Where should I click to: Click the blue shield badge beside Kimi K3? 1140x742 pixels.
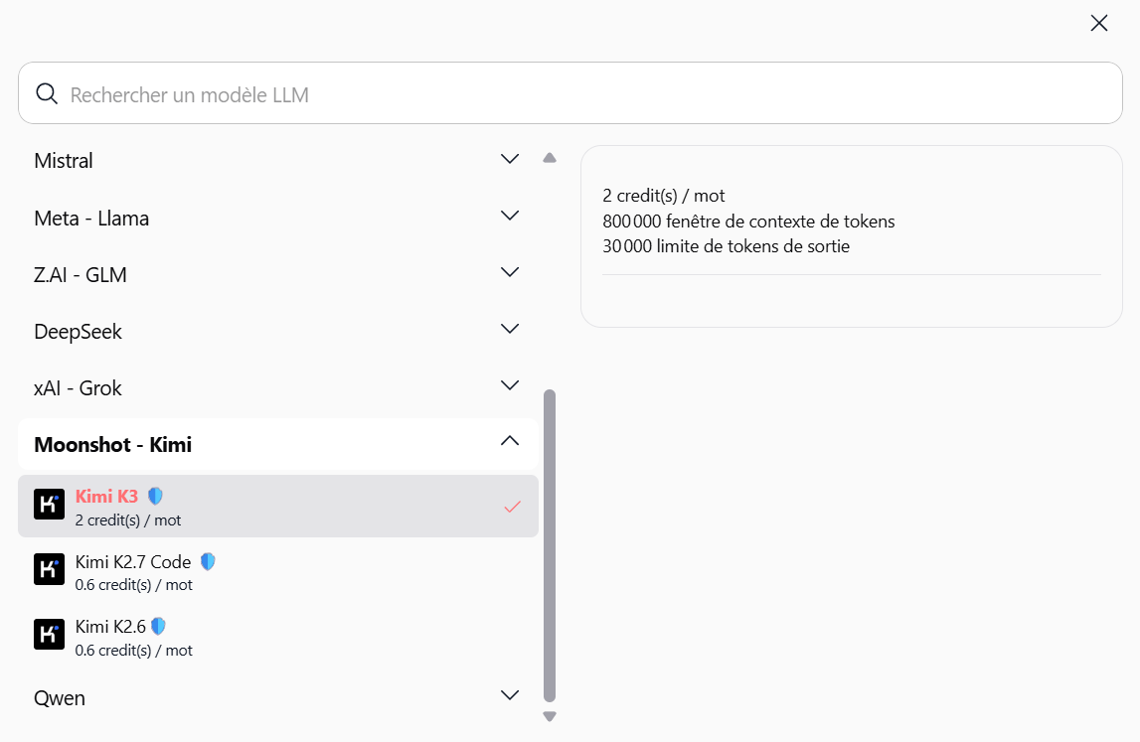click(155, 496)
